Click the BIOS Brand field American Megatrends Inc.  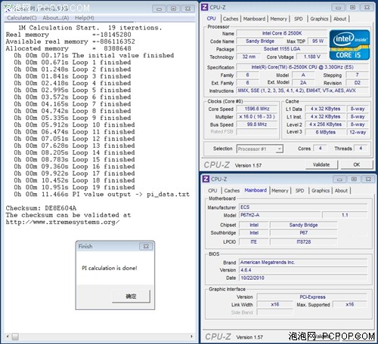(303, 263)
